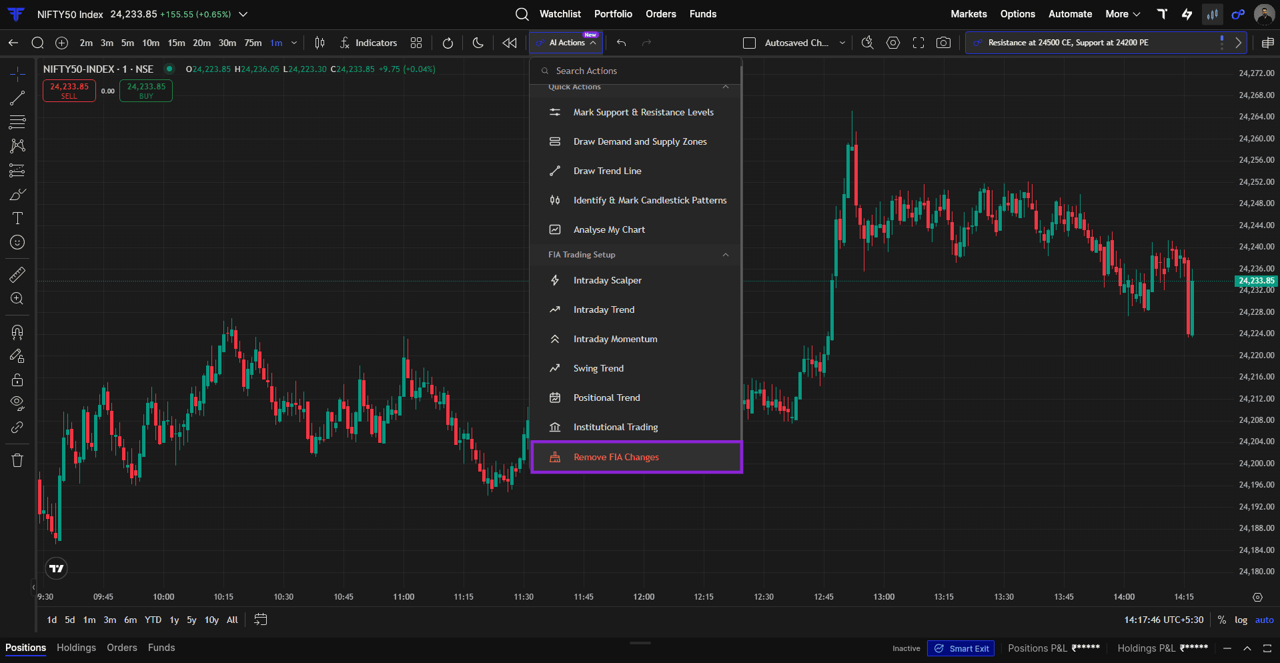Image resolution: width=1280 pixels, height=663 pixels.
Task: Click the lightning bolt icon in top navigation
Action: tap(1187, 14)
